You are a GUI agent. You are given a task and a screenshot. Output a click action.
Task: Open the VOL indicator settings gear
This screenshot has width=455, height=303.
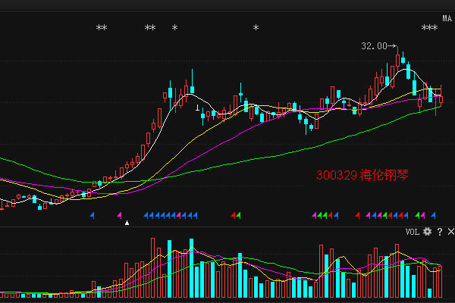click(428, 232)
